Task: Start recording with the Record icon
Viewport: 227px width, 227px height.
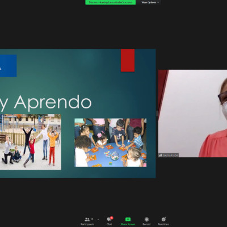Action: [146, 220]
